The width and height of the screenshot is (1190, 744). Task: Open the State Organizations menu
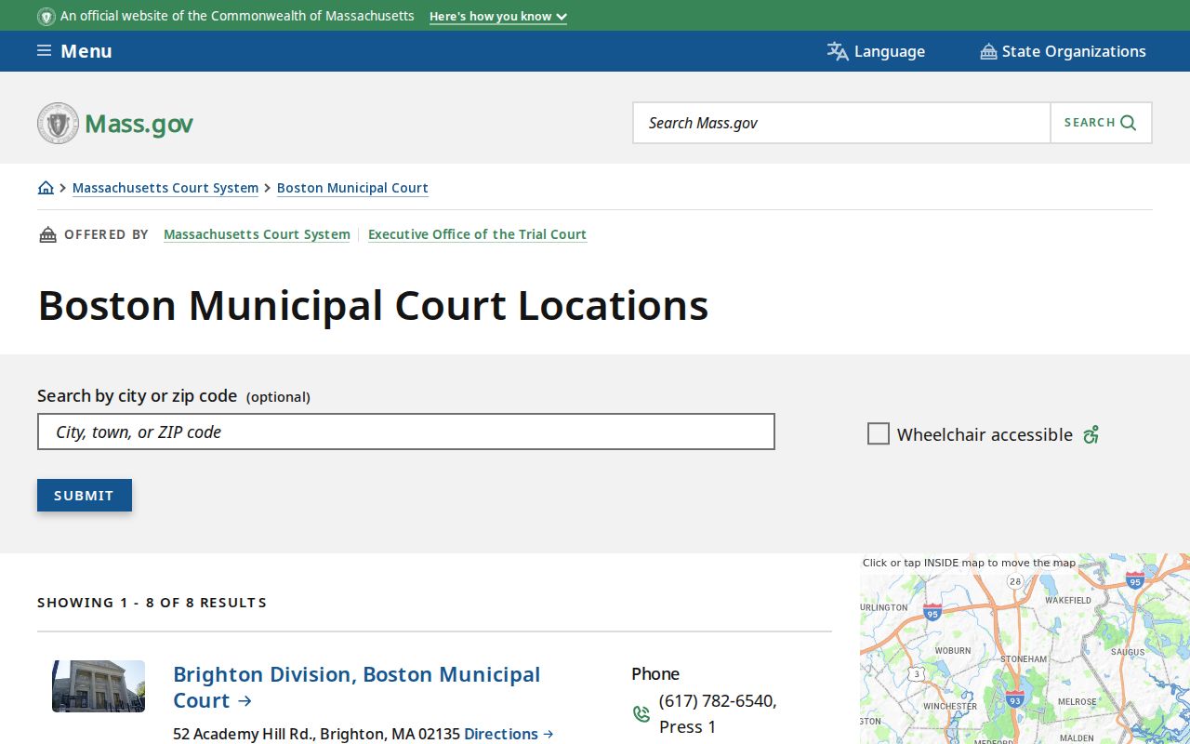pos(1063,51)
